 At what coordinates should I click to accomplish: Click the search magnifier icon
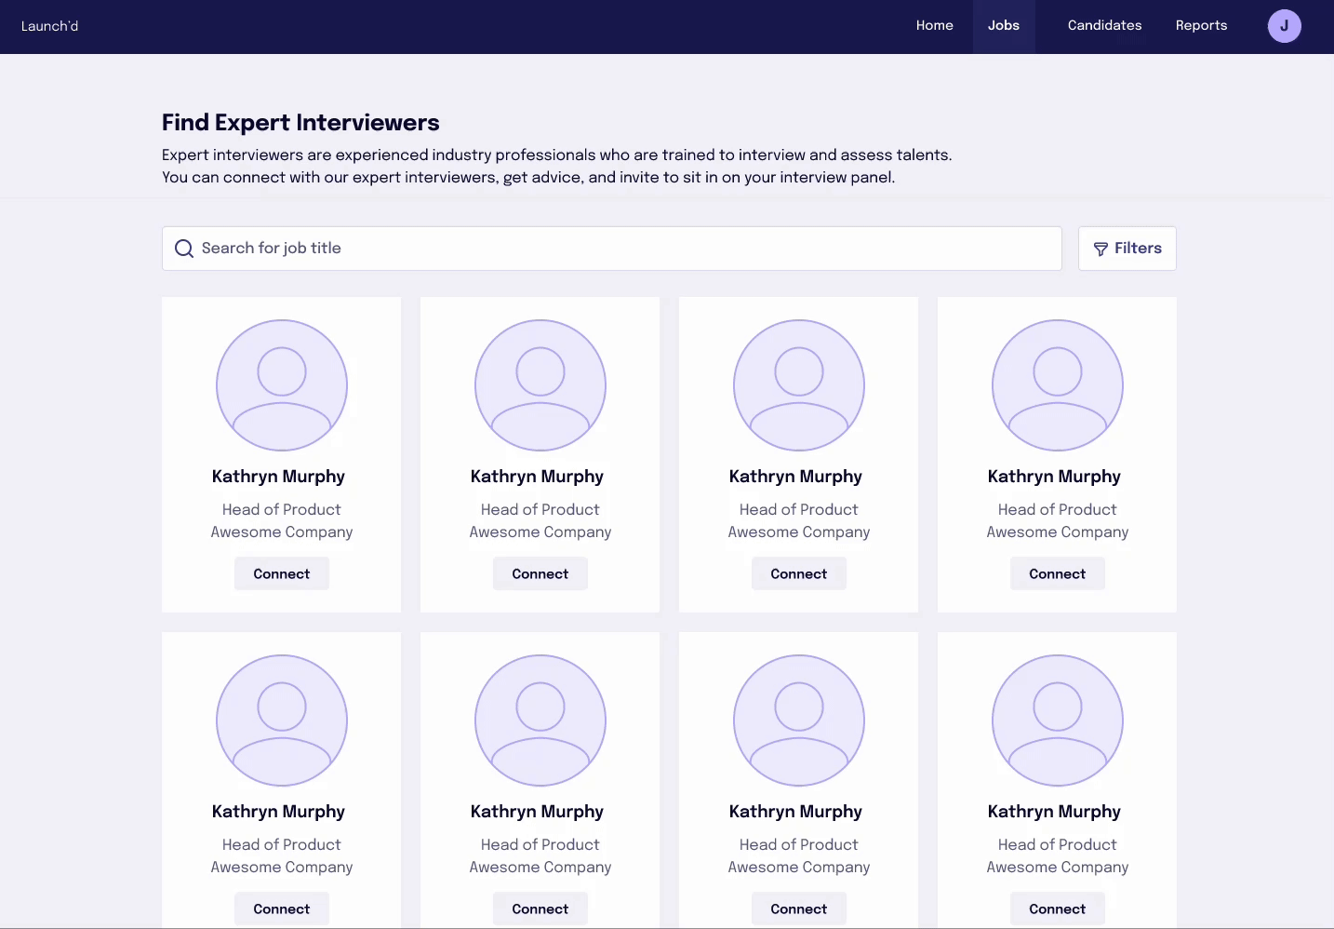tap(184, 249)
